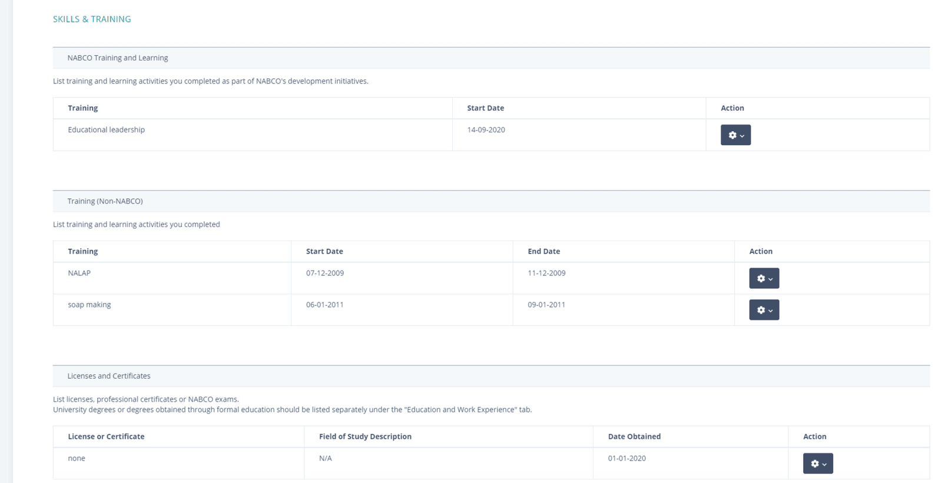942x483 pixels.
Task: Click the License or Certificate column header
Action: pyautogui.click(x=106, y=437)
